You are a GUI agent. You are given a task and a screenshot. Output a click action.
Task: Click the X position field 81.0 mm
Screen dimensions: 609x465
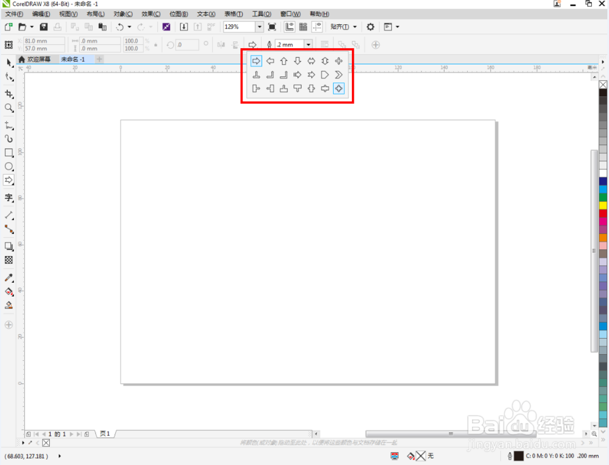click(44, 41)
